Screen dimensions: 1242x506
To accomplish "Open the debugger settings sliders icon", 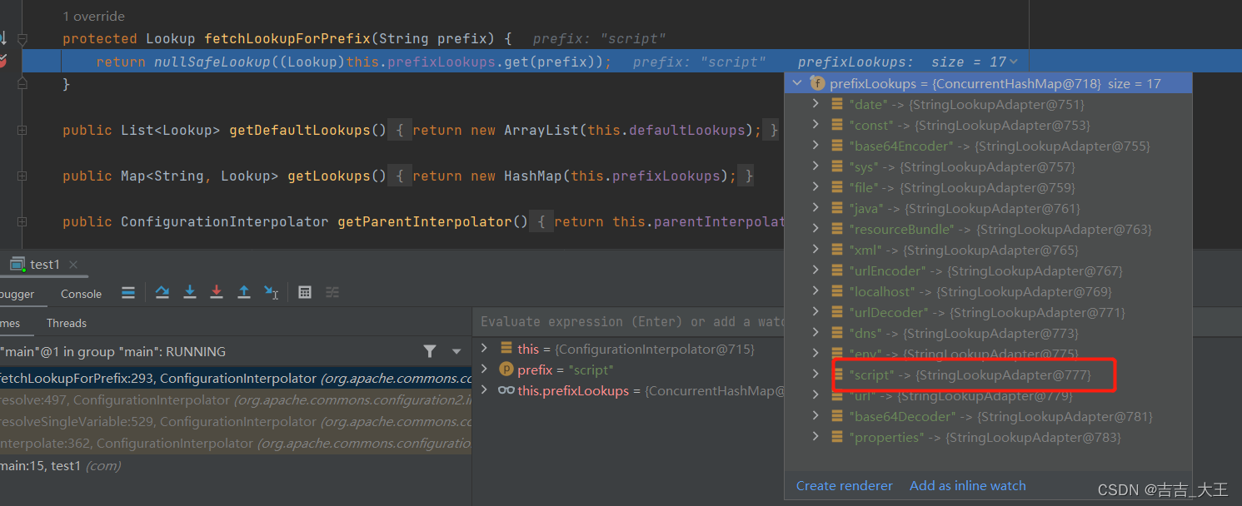I will click(x=332, y=292).
